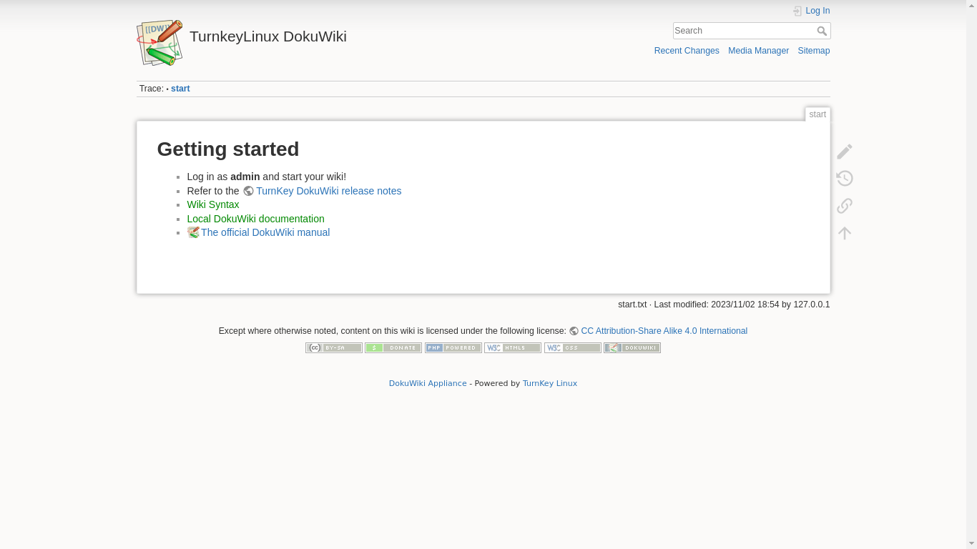Click the W3C CSS validation badge
977x549 pixels.
(572, 348)
